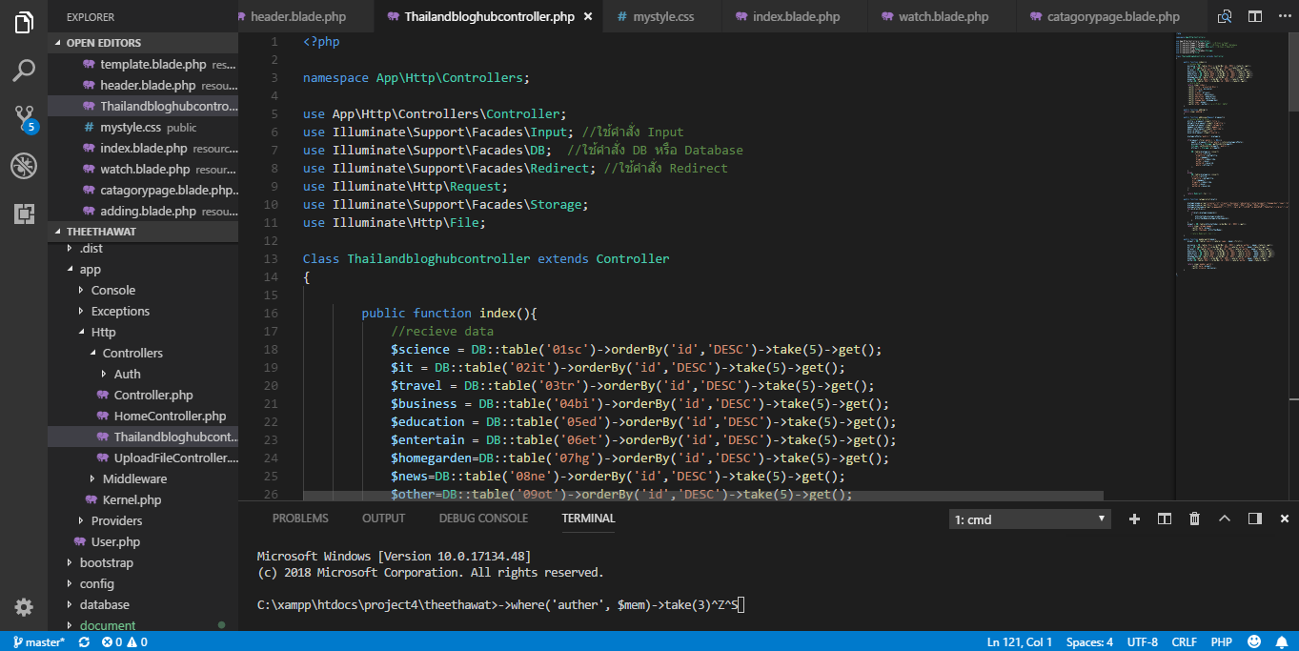Click the smiley feedback icon
Viewport: 1299px width, 651px height.
pyautogui.click(x=1254, y=641)
